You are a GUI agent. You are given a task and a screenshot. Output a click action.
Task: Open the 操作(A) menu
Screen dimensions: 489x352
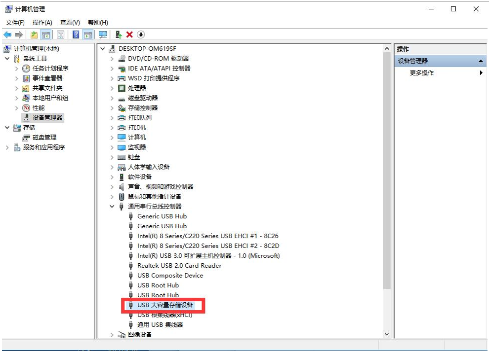tap(42, 23)
